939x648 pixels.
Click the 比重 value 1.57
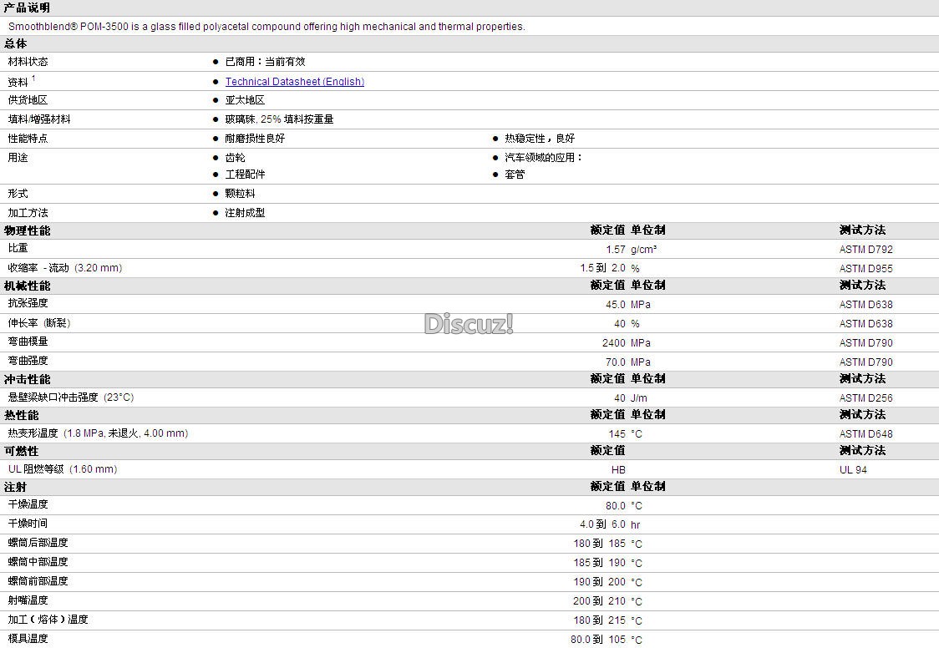(616, 250)
